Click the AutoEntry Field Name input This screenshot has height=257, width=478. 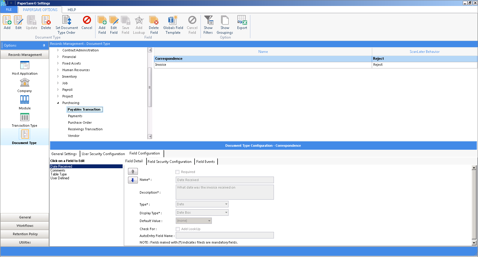click(x=225, y=235)
